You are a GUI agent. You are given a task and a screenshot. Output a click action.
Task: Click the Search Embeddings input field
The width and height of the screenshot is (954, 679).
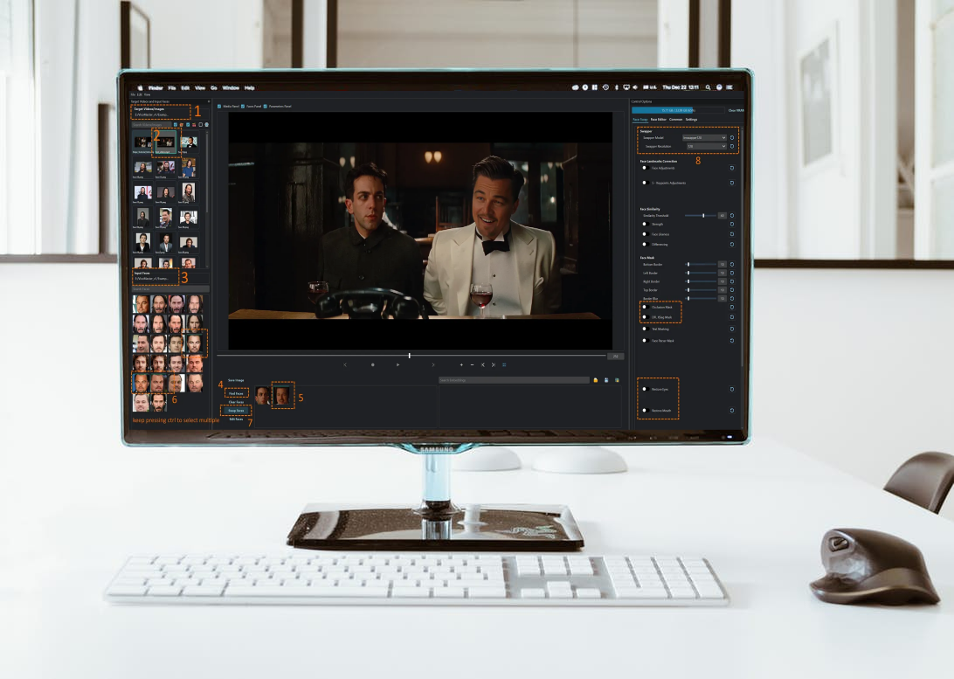514,380
